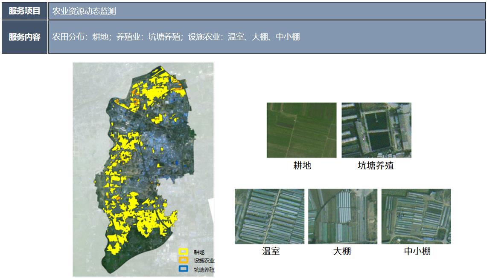This screenshot has width=487, height=278.
Task: Click the 大棚 caption
Action: (342, 251)
